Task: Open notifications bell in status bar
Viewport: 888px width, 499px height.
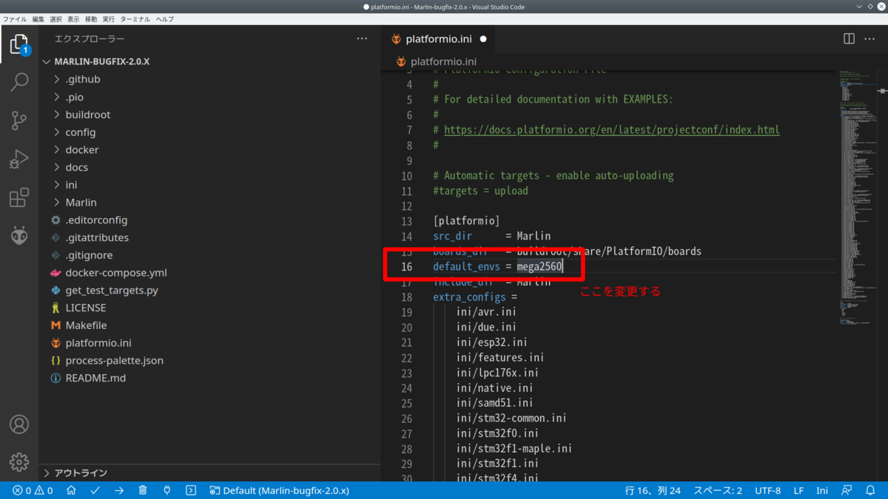Action: (870, 490)
